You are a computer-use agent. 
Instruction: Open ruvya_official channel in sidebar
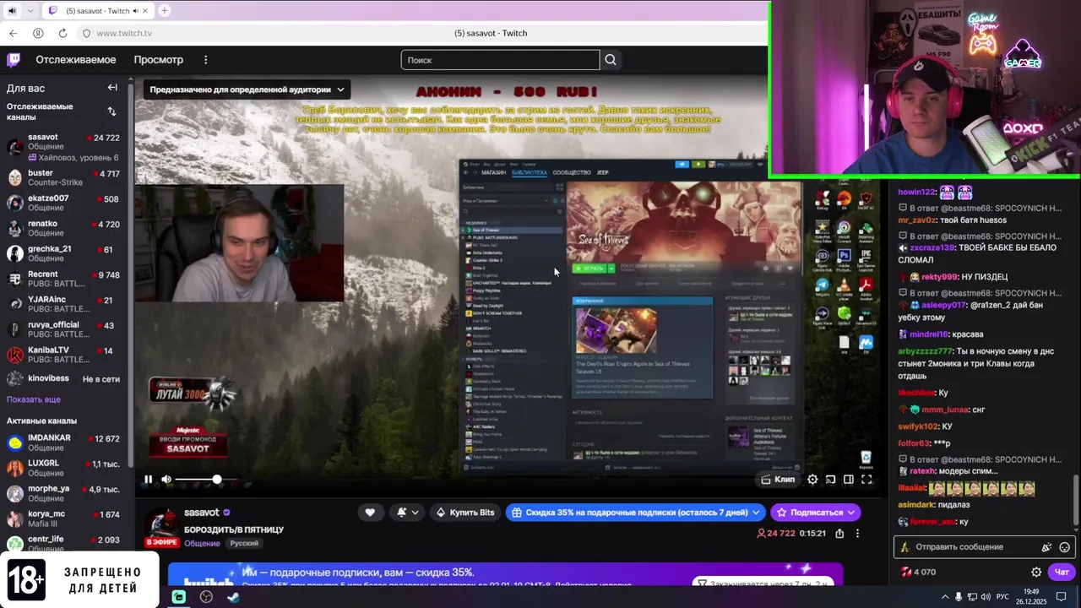(66, 329)
